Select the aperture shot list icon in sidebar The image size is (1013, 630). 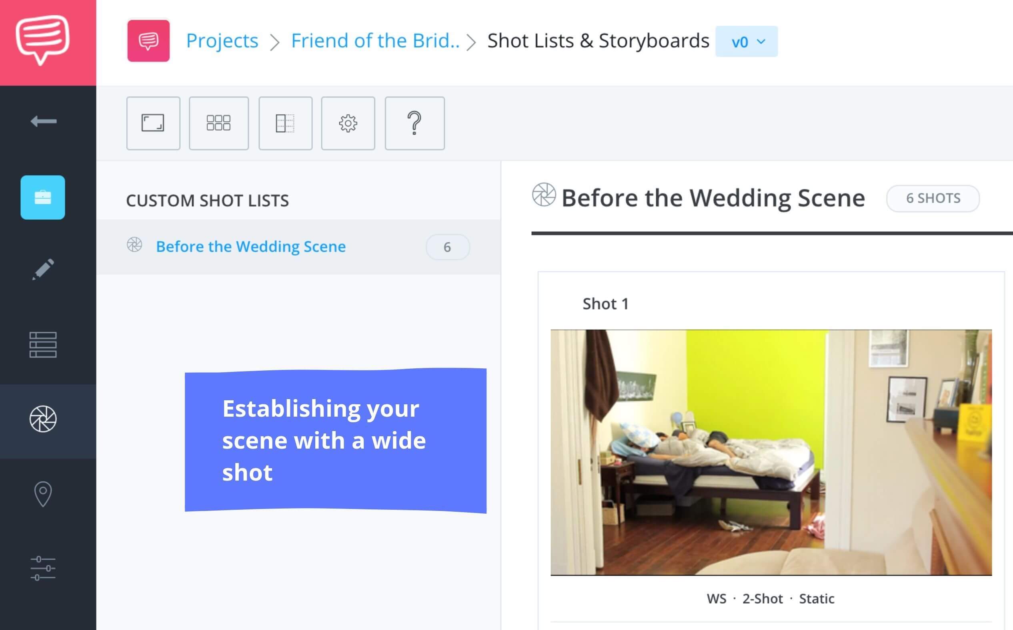point(42,419)
